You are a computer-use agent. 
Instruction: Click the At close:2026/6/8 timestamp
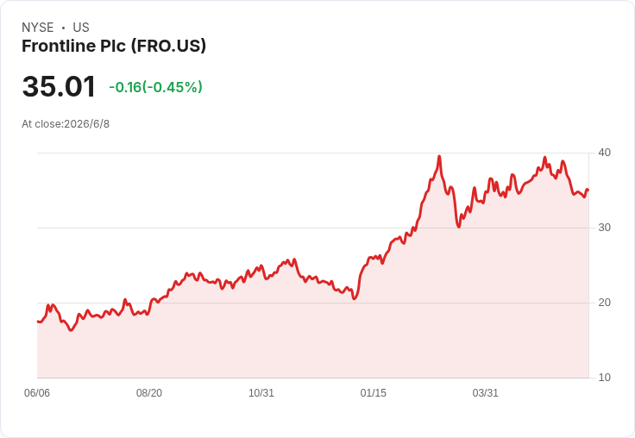pos(66,124)
